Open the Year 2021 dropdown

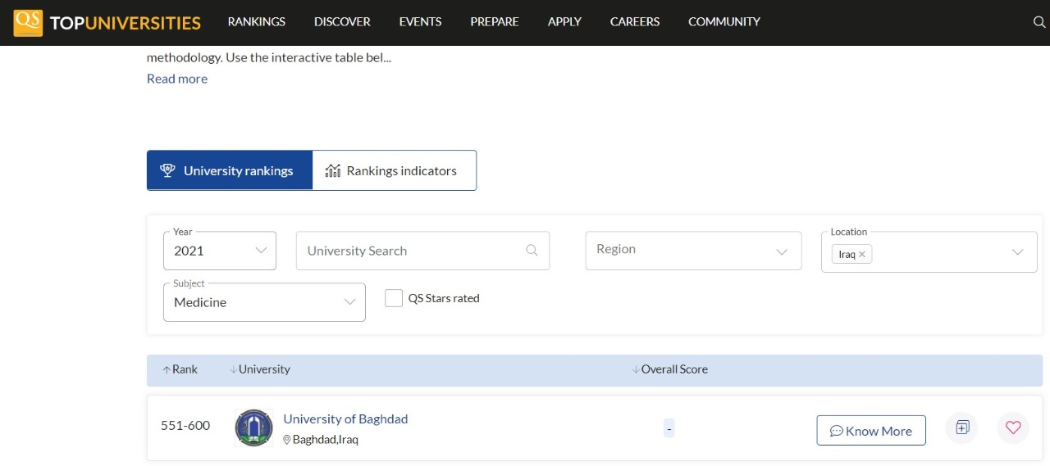pos(220,251)
